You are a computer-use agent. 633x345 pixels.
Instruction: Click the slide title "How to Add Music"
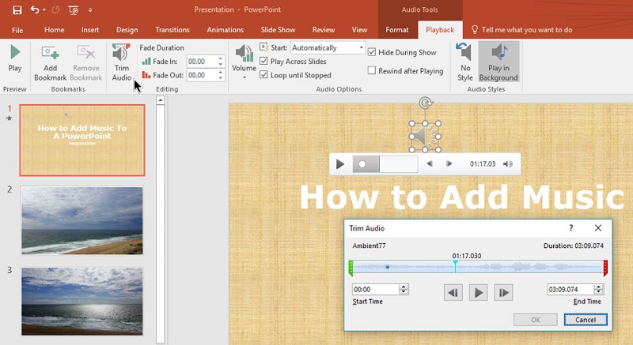click(x=462, y=197)
